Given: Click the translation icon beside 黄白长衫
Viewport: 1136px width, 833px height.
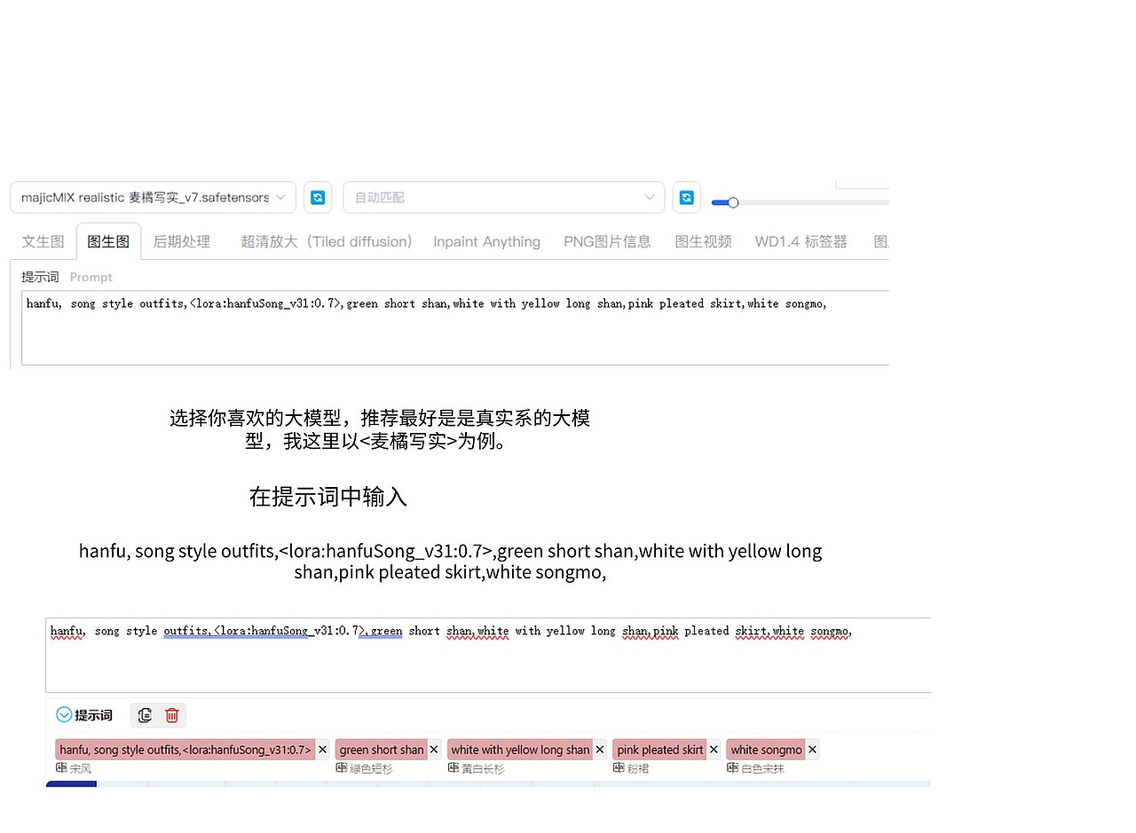Looking at the screenshot, I should coord(454,768).
